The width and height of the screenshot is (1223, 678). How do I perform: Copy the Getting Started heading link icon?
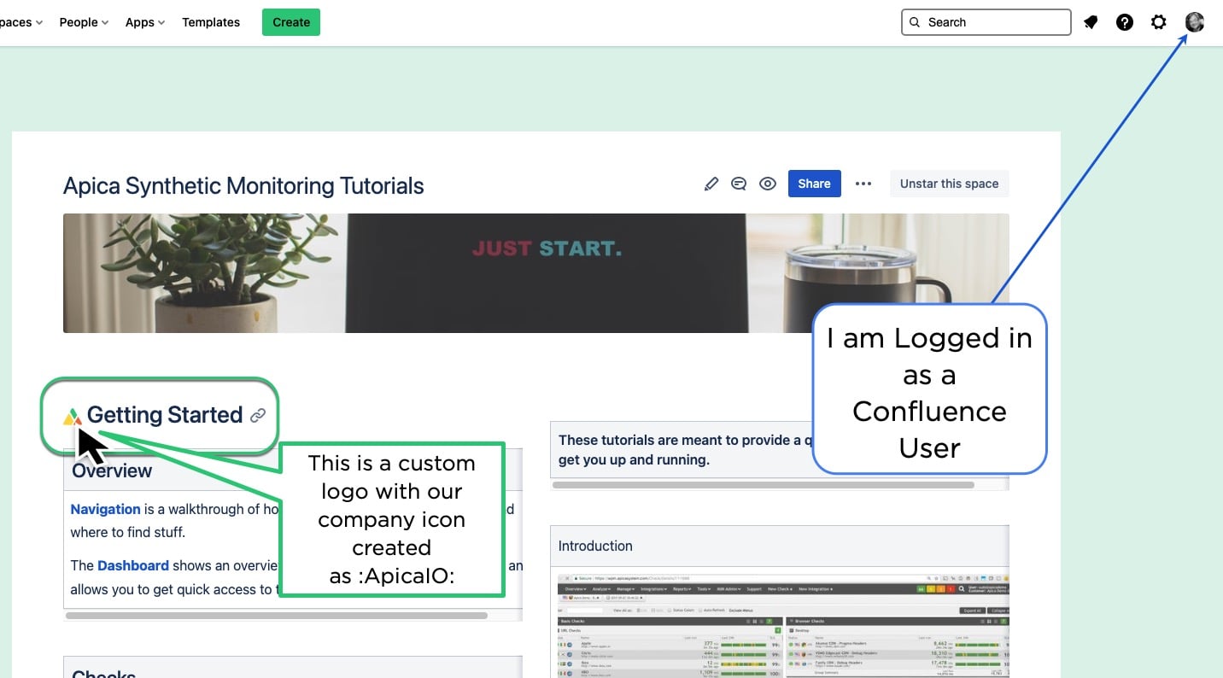pyautogui.click(x=258, y=416)
